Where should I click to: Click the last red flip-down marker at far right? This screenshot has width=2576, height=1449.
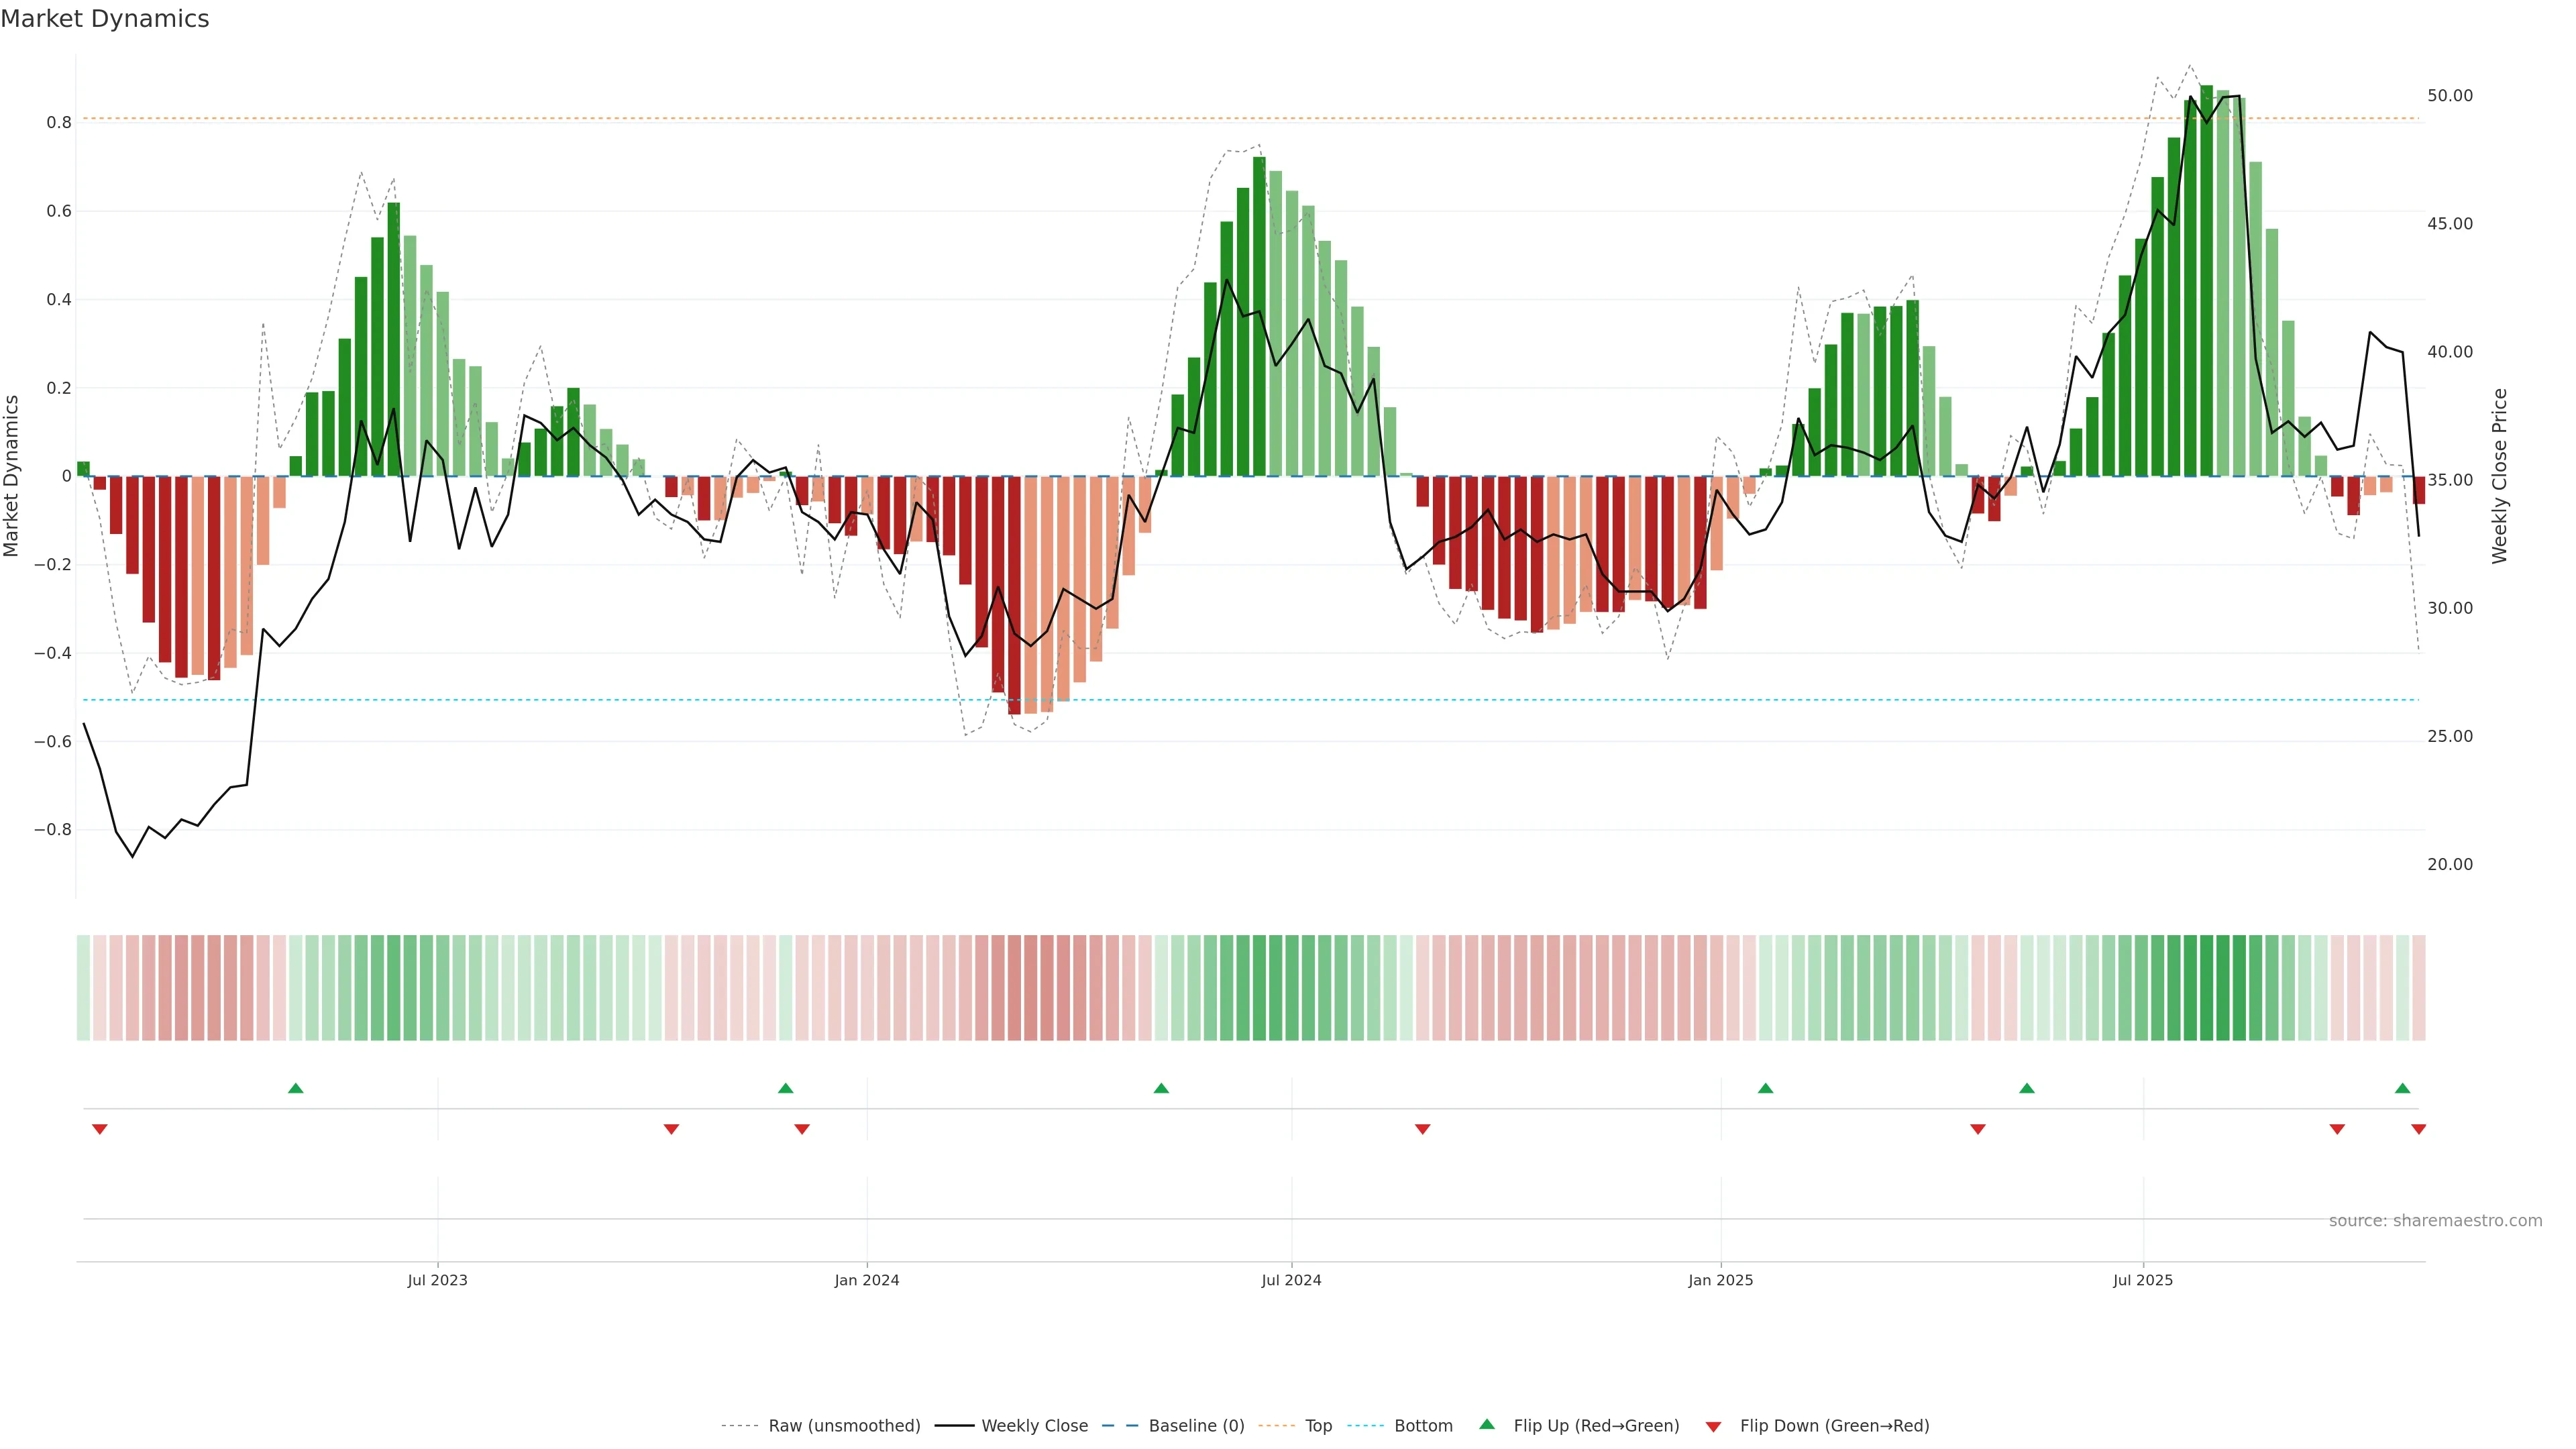coord(2418,1129)
